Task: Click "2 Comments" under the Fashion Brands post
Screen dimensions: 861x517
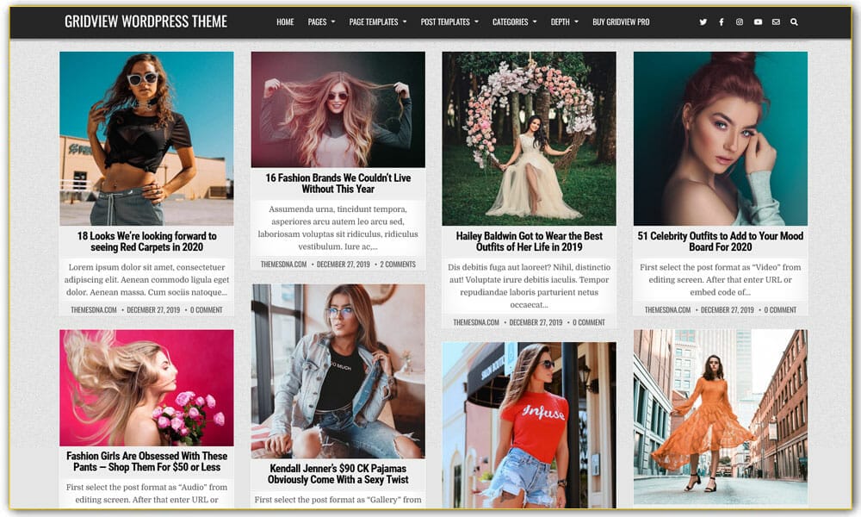Action: [x=398, y=265]
